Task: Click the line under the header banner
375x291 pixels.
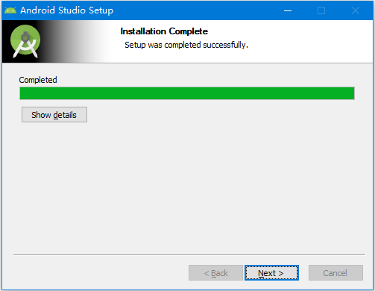Action: click(x=187, y=63)
